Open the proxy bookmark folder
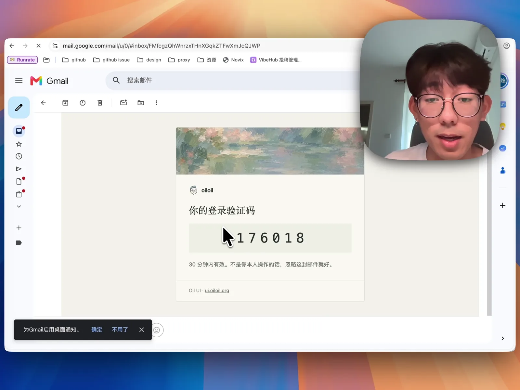The width and height of the screenshot is (520, 390). pyautogui.click(x=179, y=60)
